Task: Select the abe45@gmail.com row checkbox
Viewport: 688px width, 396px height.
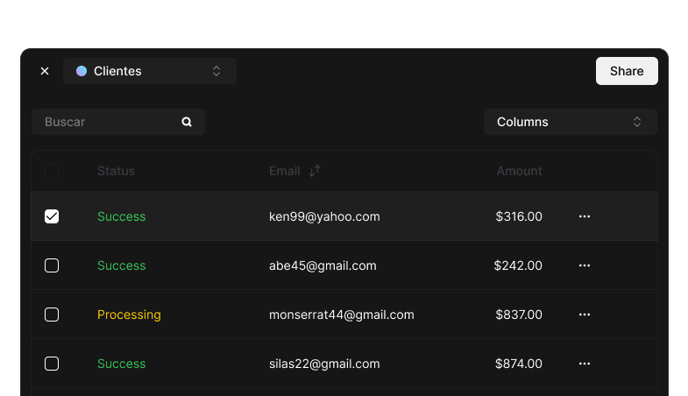Action: pyautogui.click(x=52, y=265)
